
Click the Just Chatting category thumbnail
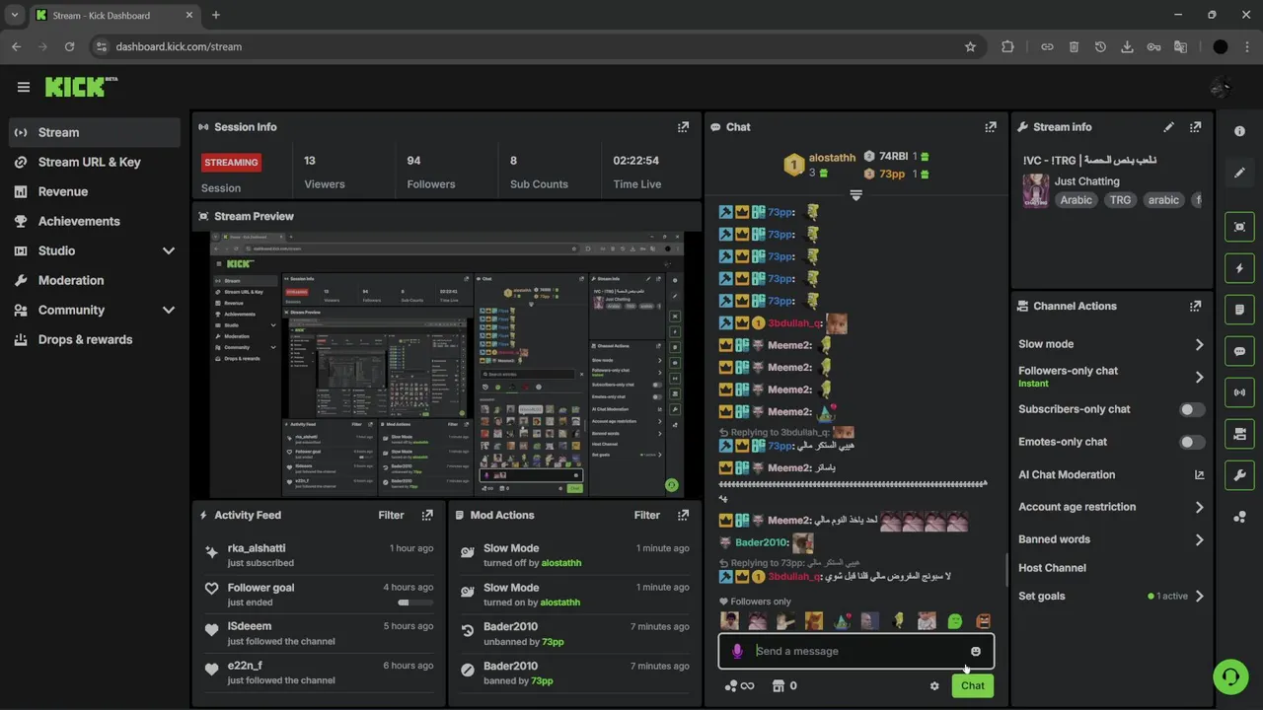1035,190
